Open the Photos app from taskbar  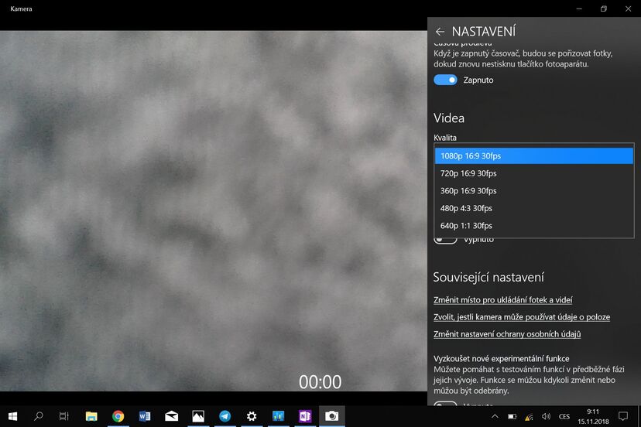198,416
